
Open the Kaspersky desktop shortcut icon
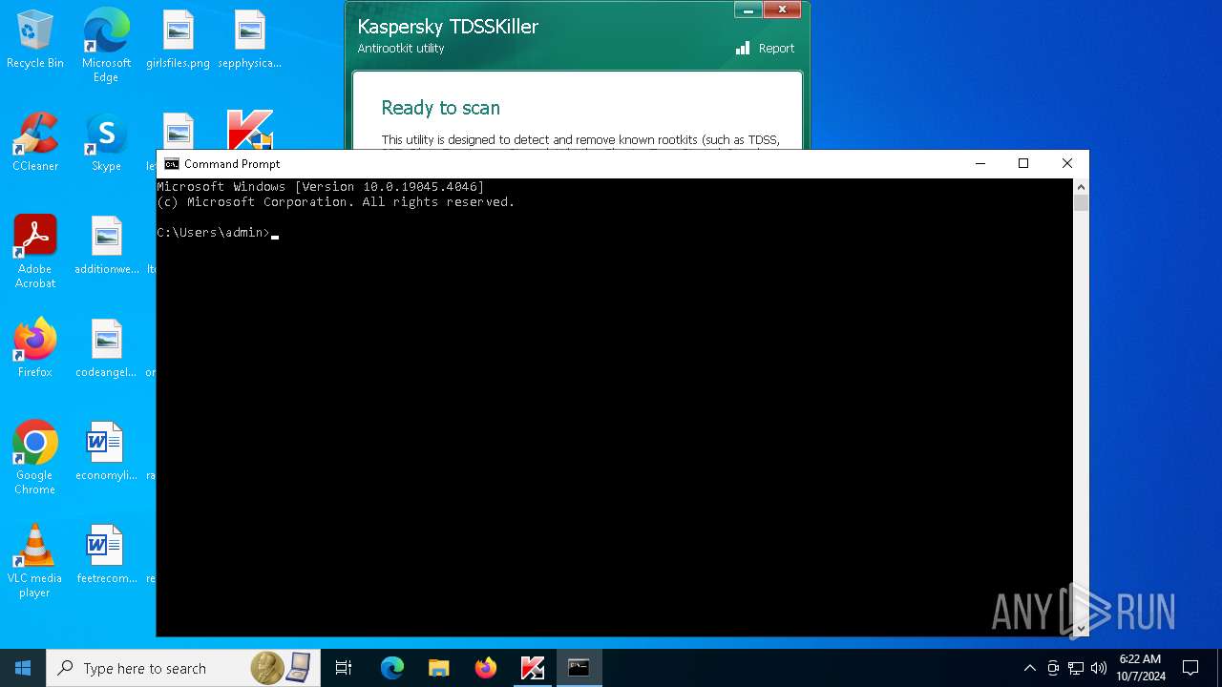point(250,131)
